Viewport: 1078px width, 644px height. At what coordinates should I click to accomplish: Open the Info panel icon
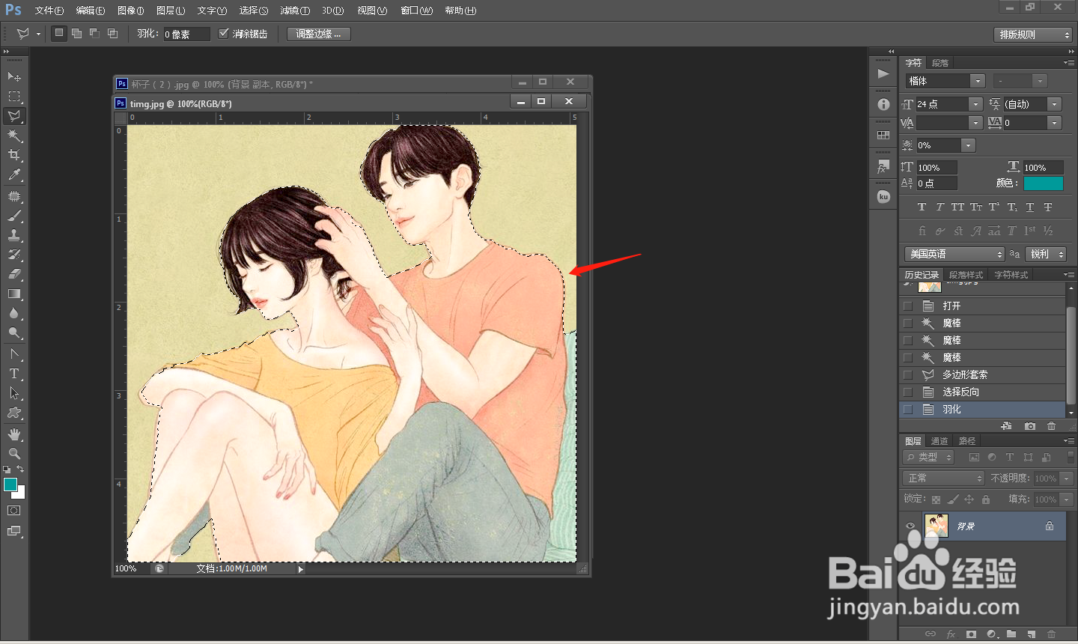coord(883,104)
